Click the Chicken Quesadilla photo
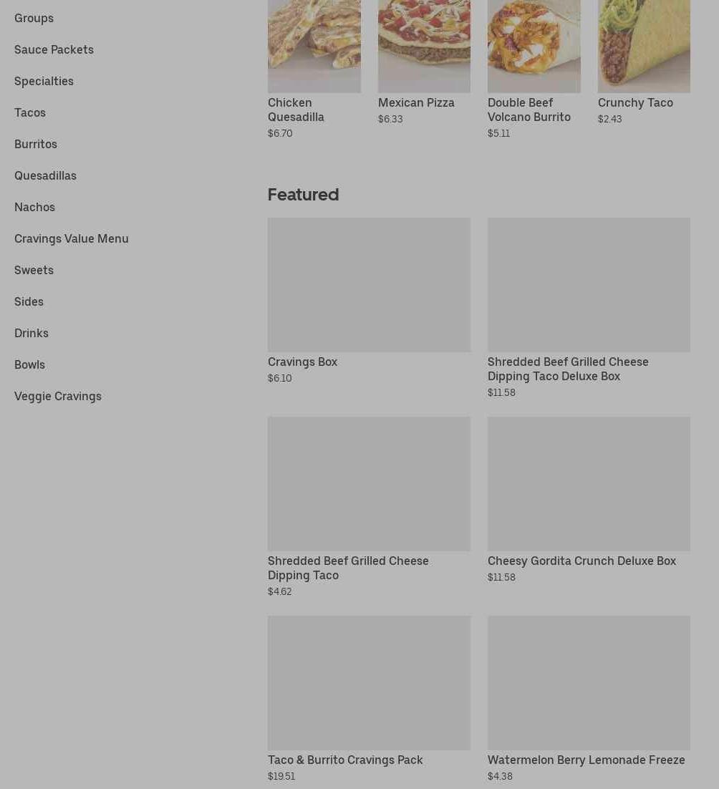This screenshot has height=789, width=719. click(x=314, y=47)
